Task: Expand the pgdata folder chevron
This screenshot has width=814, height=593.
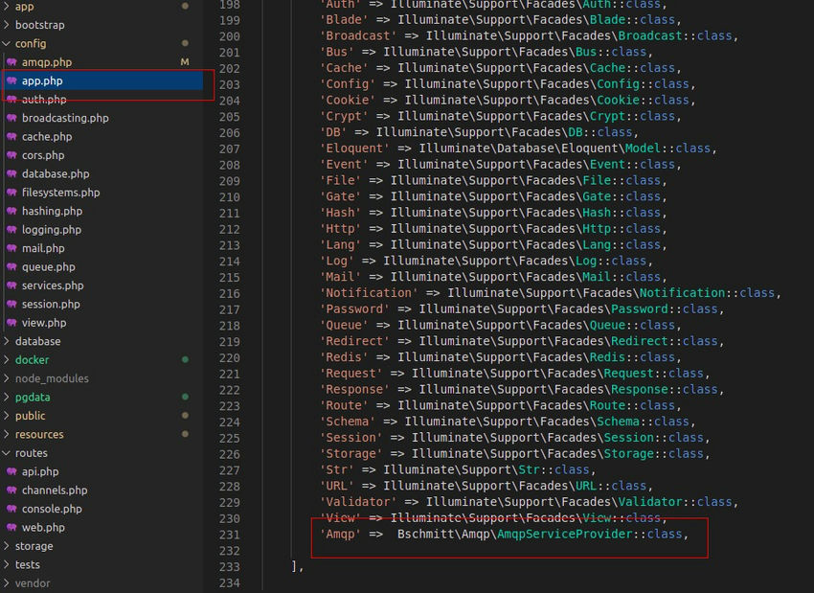Action: point(7,398)
